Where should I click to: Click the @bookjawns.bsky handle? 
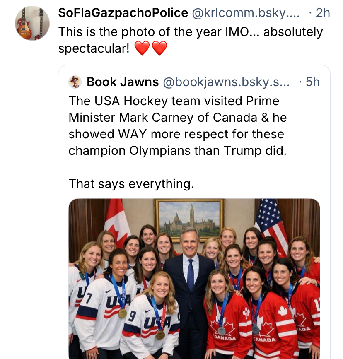click(x=227, y=82)
